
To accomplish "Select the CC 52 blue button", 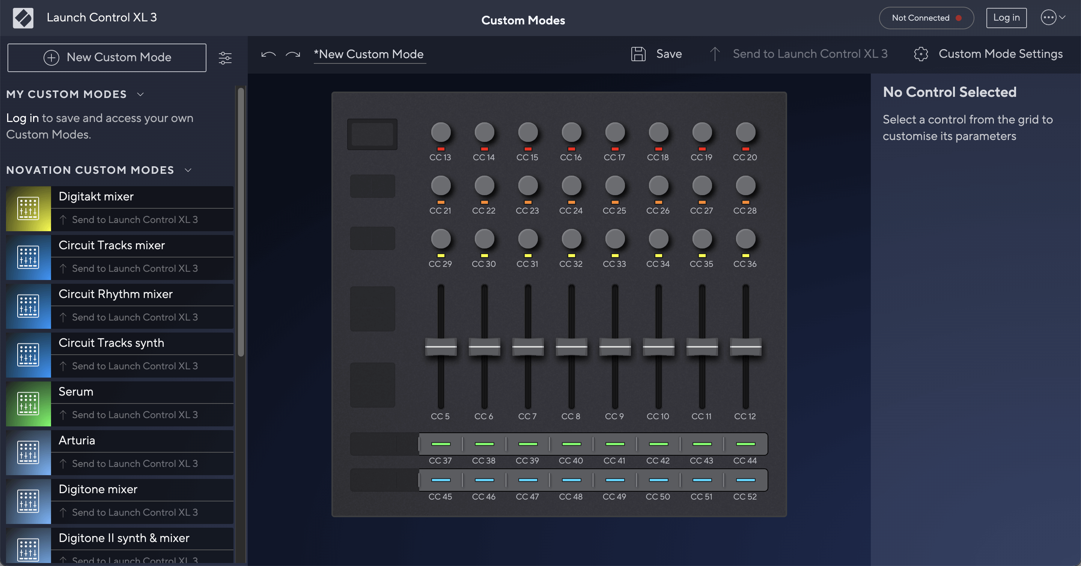I will 745,480.
